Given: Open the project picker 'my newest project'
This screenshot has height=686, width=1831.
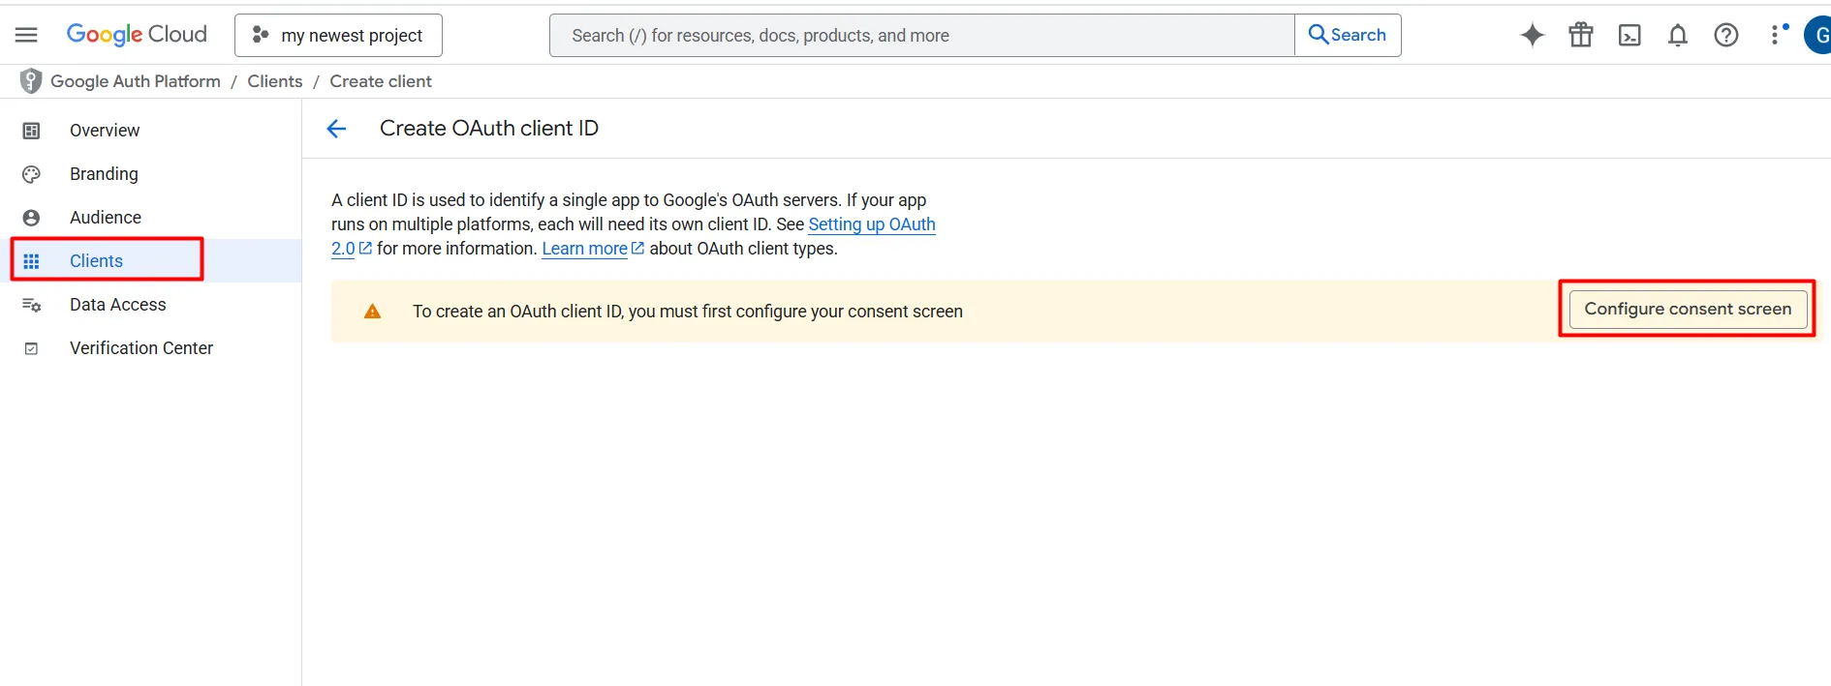Looking at the screenshot, I should 338,35.
